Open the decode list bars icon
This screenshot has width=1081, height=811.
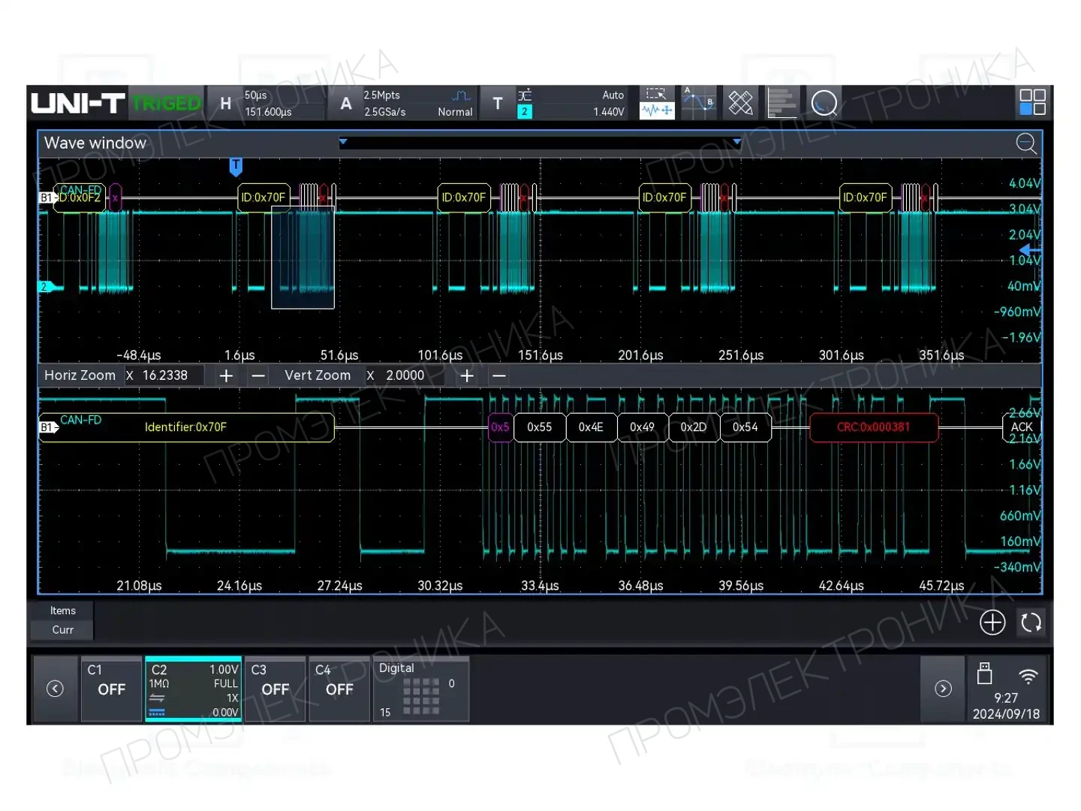pyautogui.click(x=782, y=103)
